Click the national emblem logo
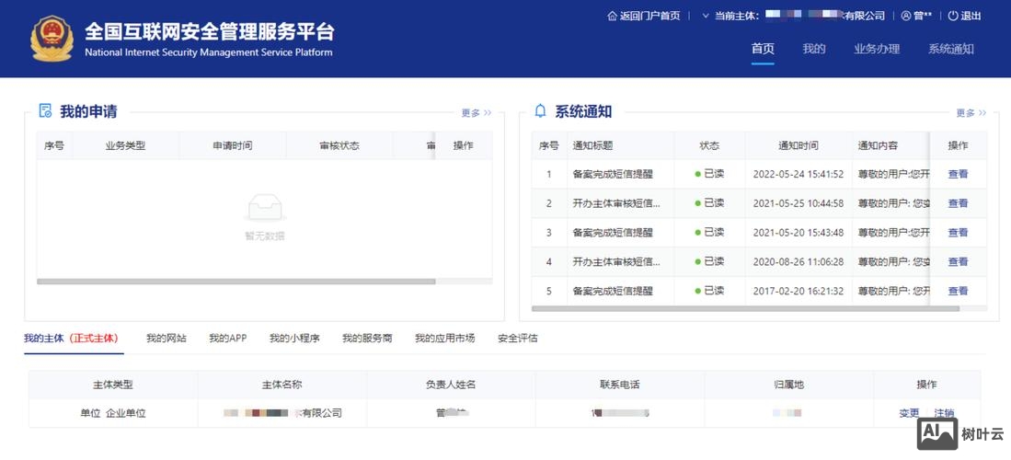The height and width of the screenshot is (460, 1011). click(52, 39)
